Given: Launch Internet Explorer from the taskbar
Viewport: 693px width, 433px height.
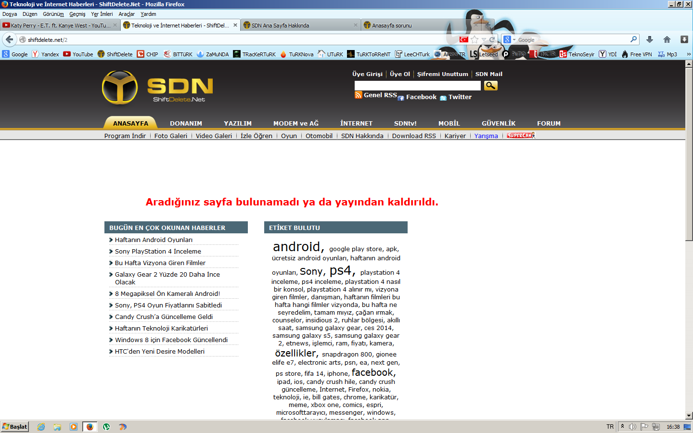Looking at the screenshot, I should coord(41,427).
